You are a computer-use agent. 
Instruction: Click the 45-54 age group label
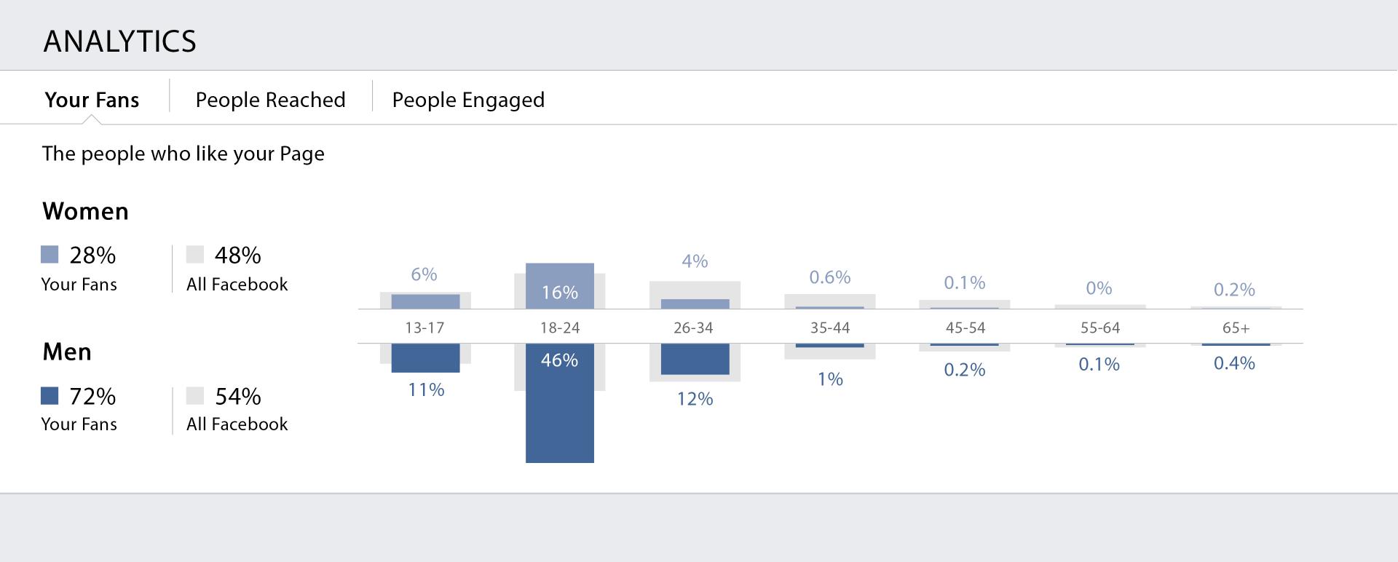pos(965,328)
